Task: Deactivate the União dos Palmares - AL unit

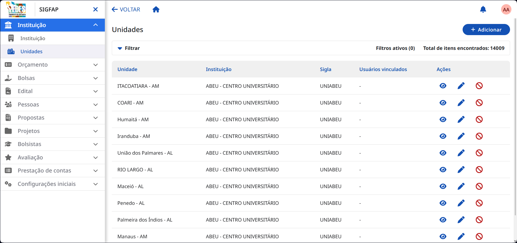Action: click(479, 153)
